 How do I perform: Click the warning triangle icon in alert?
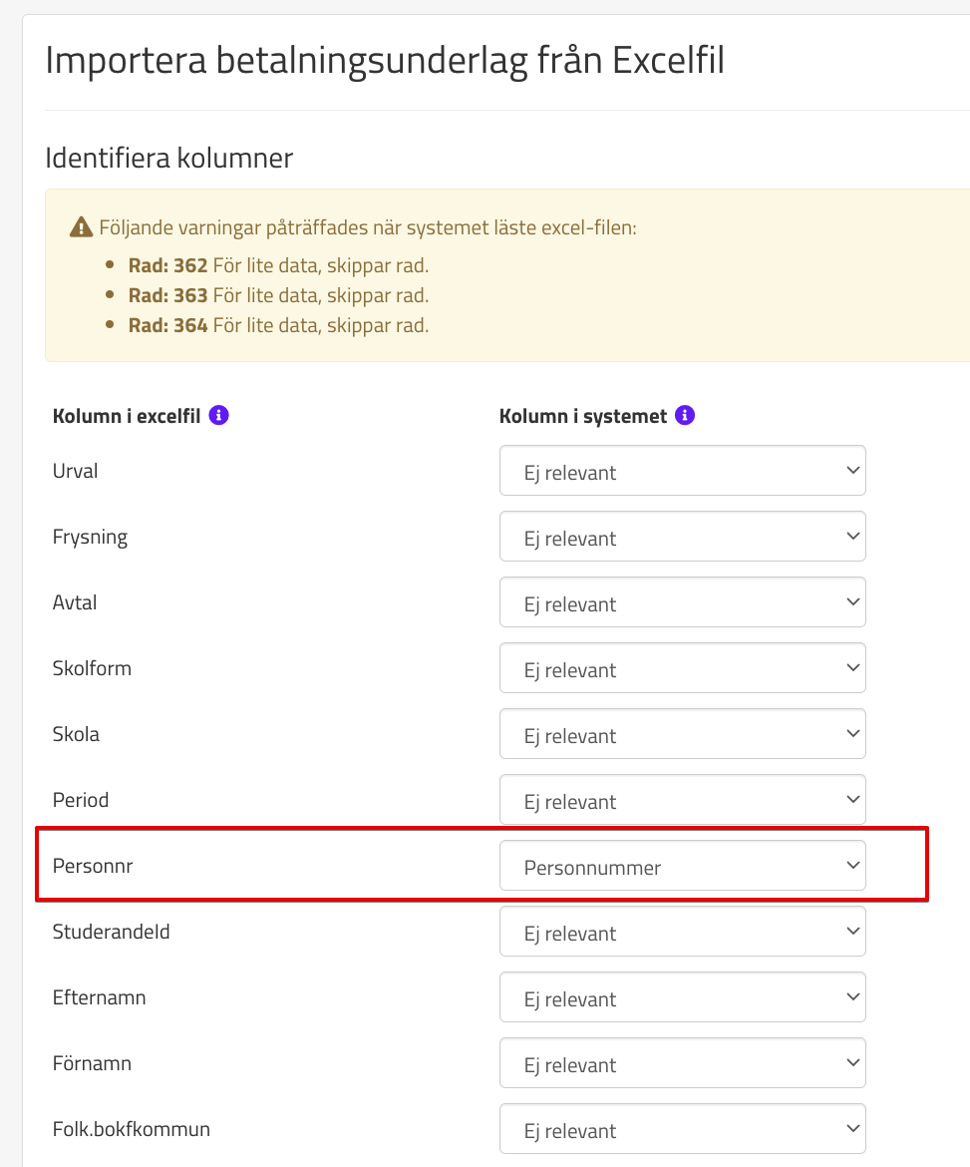[81, 228]
